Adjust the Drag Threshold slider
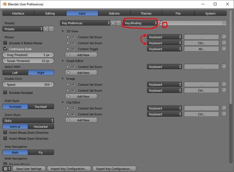This screenshot has width=234, height=172. pos(28,55)
